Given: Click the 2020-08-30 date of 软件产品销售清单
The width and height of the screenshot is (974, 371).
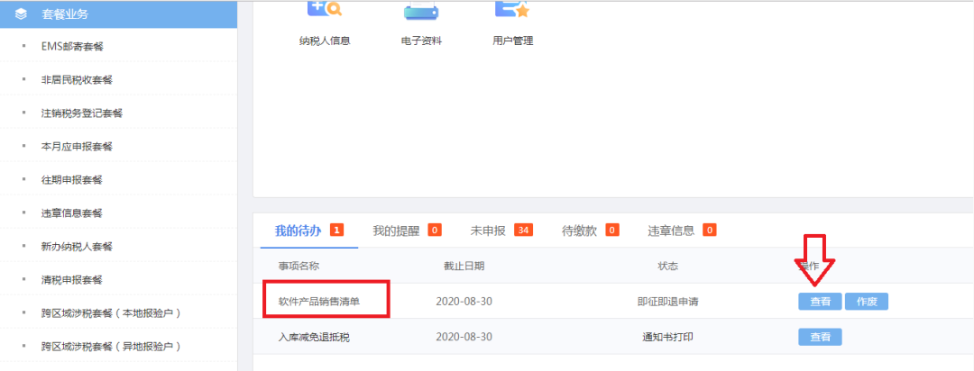Looking at the screenshot, I should point(464,302).
